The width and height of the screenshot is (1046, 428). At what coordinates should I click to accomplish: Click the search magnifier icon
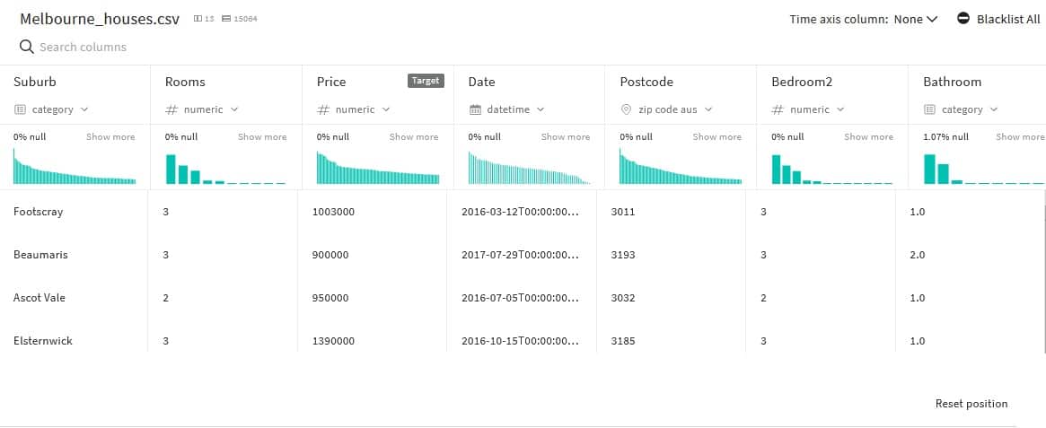coord(27,47)
